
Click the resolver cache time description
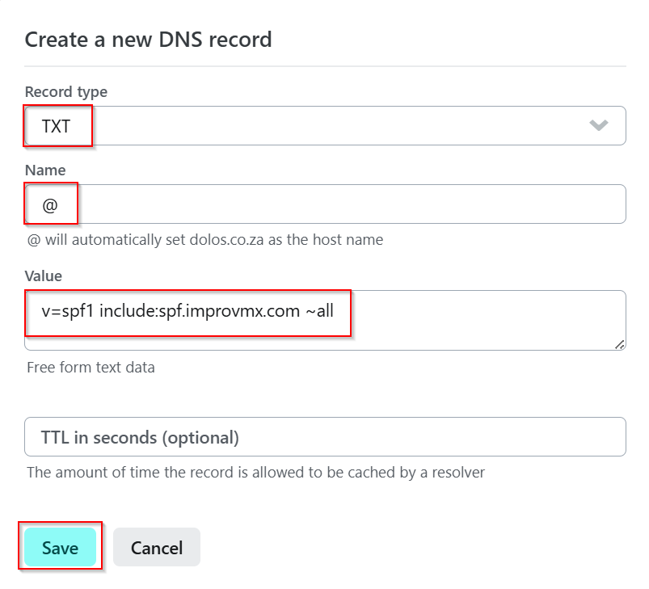pos(255,473)
